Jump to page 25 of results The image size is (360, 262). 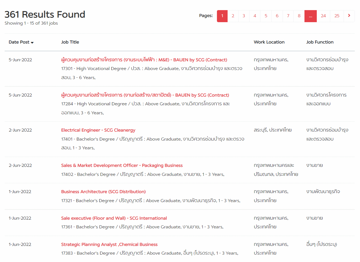coord(337,16)
